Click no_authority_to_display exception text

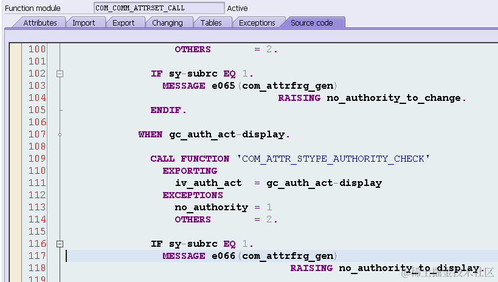(409, 269)
